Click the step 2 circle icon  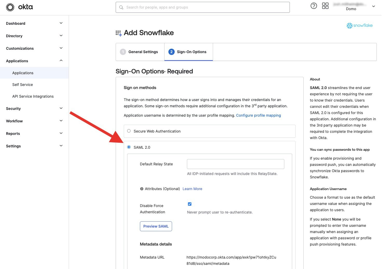171,52
